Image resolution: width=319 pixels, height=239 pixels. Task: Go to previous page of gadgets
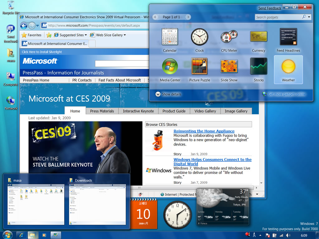click(x=155, y=17)
